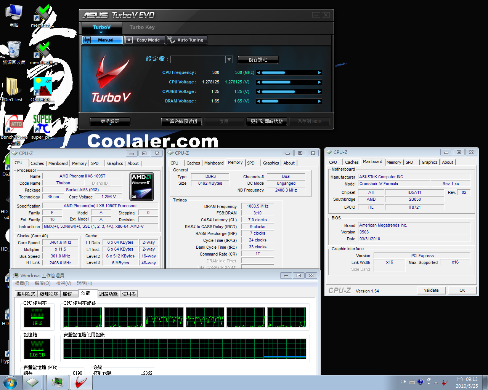
Task: Click the DRAM Voltage slider bar
Action: 289,101
